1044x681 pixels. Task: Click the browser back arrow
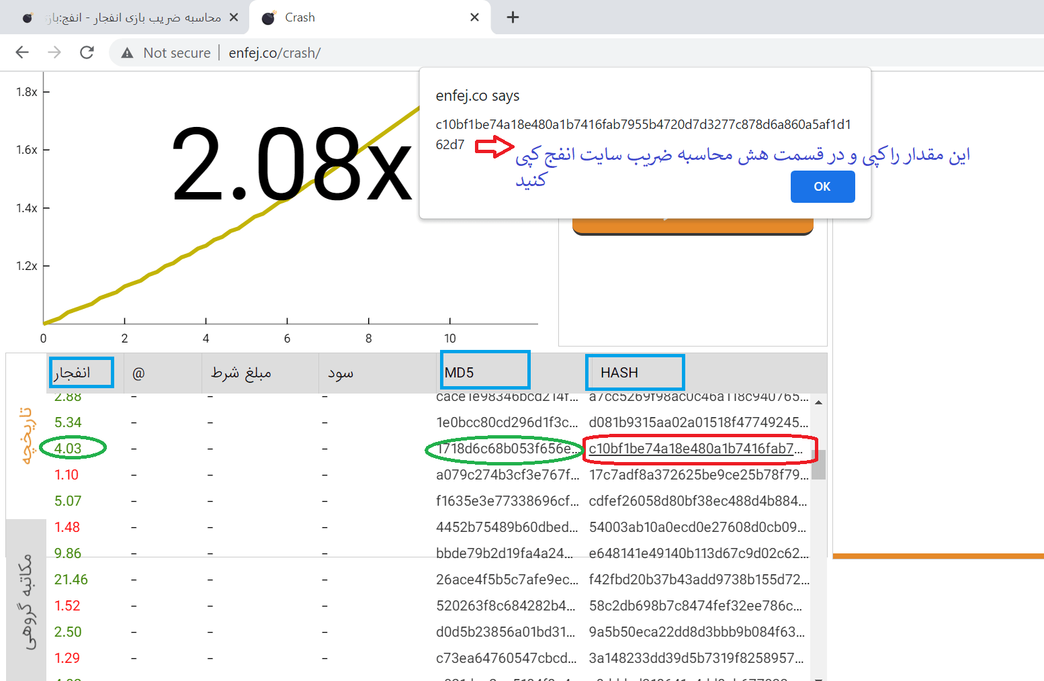tap(22, 52)
